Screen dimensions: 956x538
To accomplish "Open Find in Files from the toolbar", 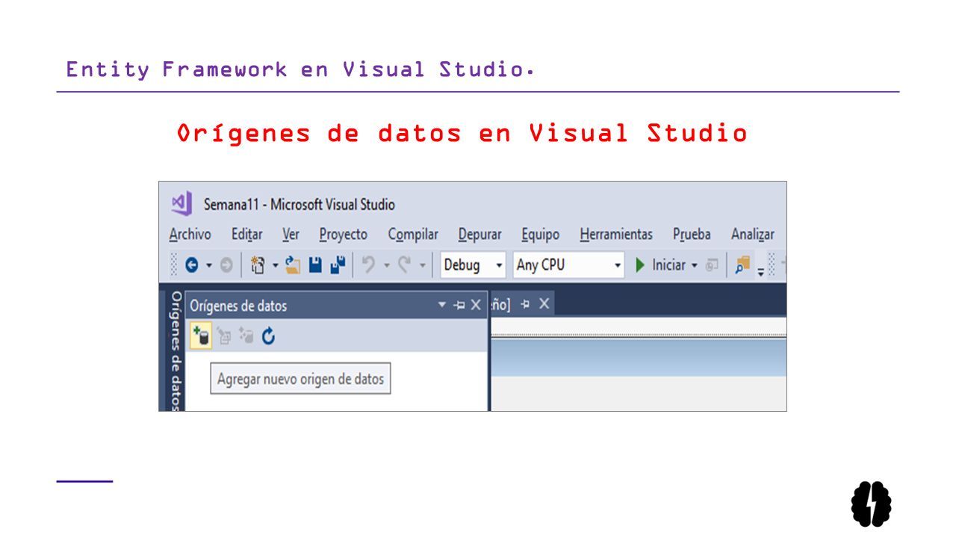I will tap(742, 265).
